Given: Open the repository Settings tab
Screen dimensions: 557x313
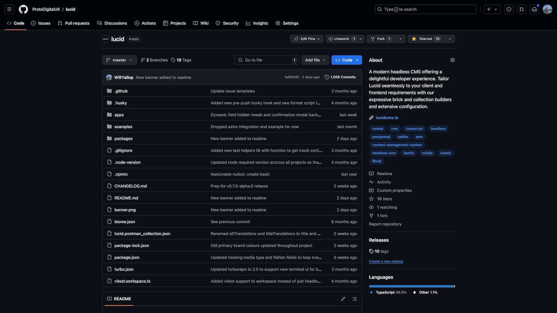Looking at the screenshot, I should coord(287,23).
